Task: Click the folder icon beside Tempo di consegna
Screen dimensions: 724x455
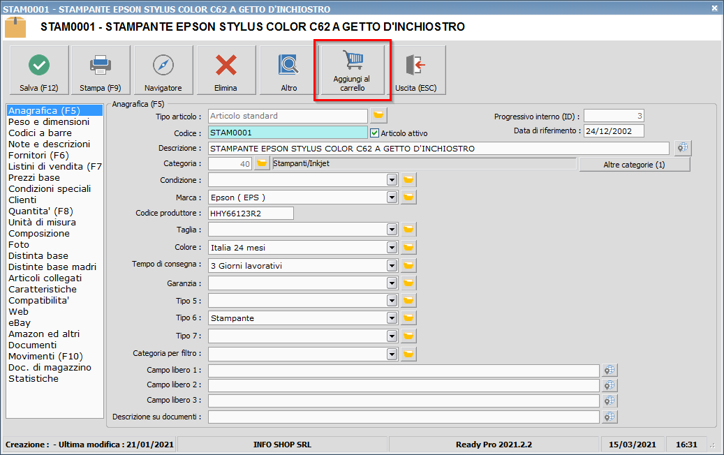Action: click(x=408, y=265)
